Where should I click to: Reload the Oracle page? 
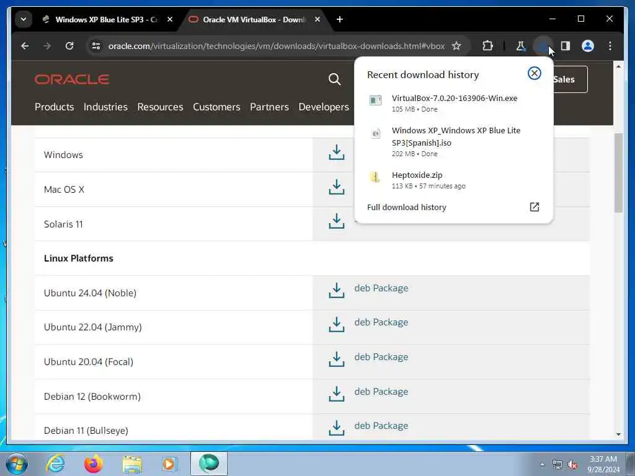69,46
